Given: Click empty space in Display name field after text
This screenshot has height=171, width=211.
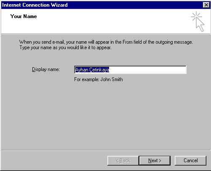Looking at the screenshot, I should 147,70.
